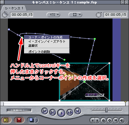This screenshot has height=125, width=129.
Task: Click the yellow out-point marker on the scrubber
Action: pyautogui.click(x=126, y=102)
